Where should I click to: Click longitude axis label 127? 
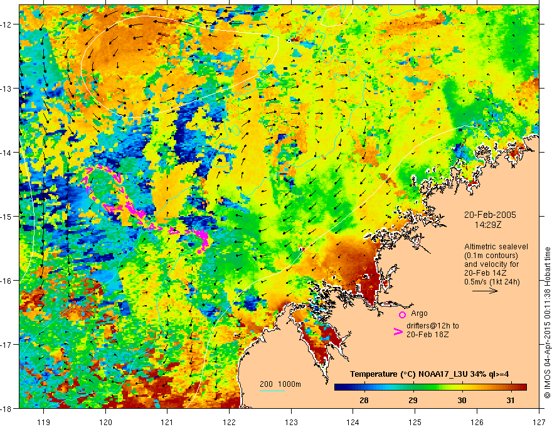(x=539, y=422)
